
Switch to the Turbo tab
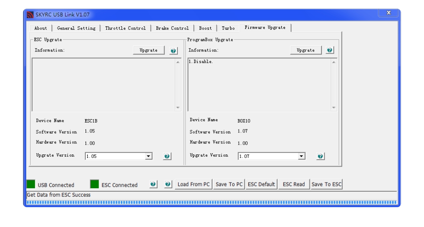(x=228, y=28)
